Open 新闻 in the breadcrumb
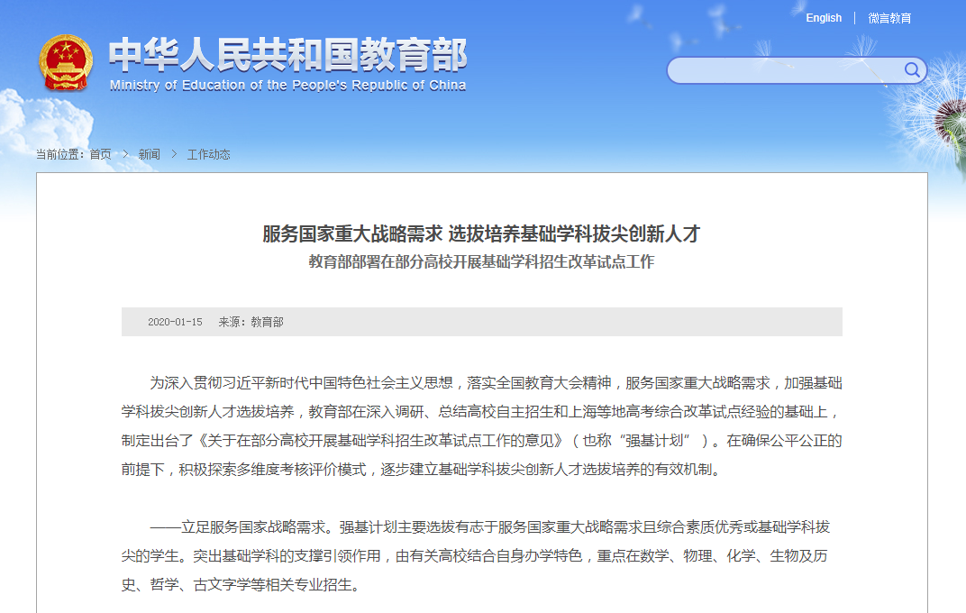This screenshot has width=966, height=613. point(149,154)
